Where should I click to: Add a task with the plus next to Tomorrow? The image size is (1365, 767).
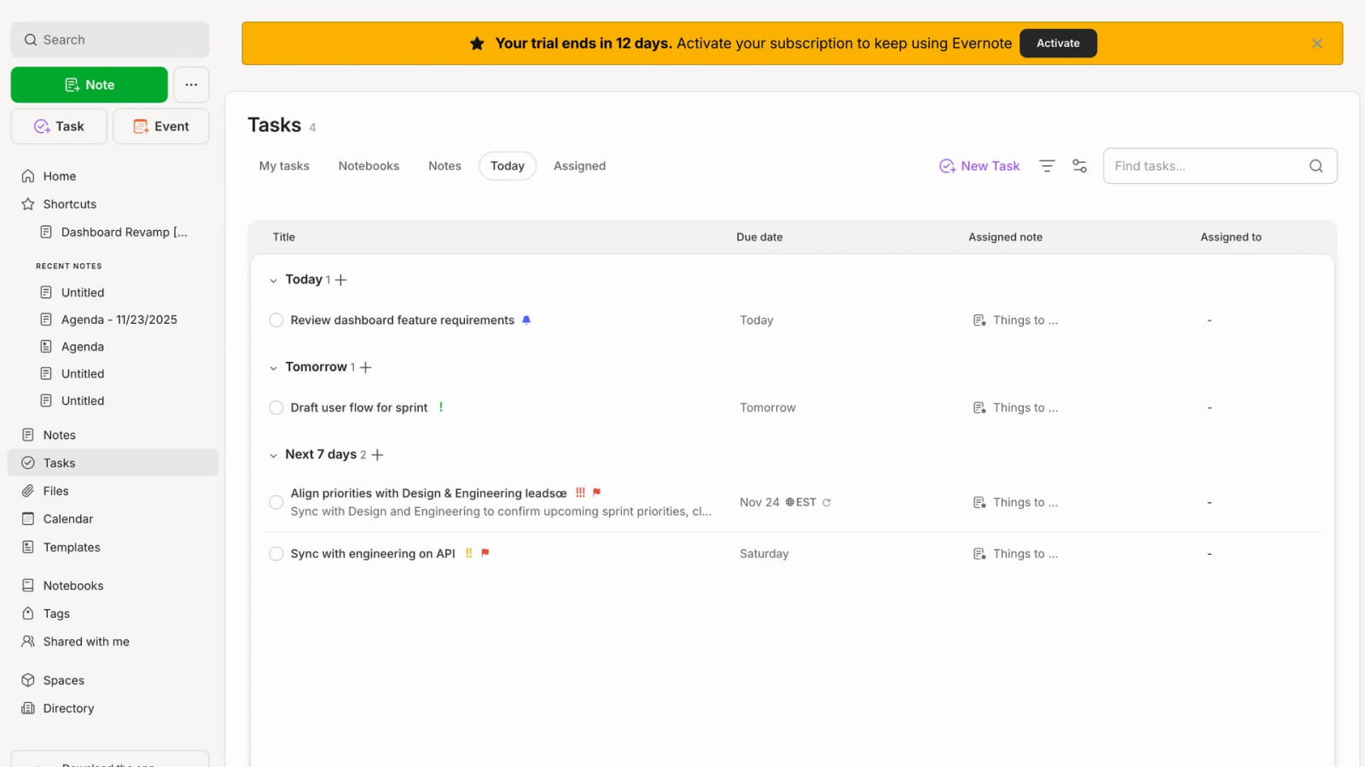pyautogui.click(x=366, y=366)
